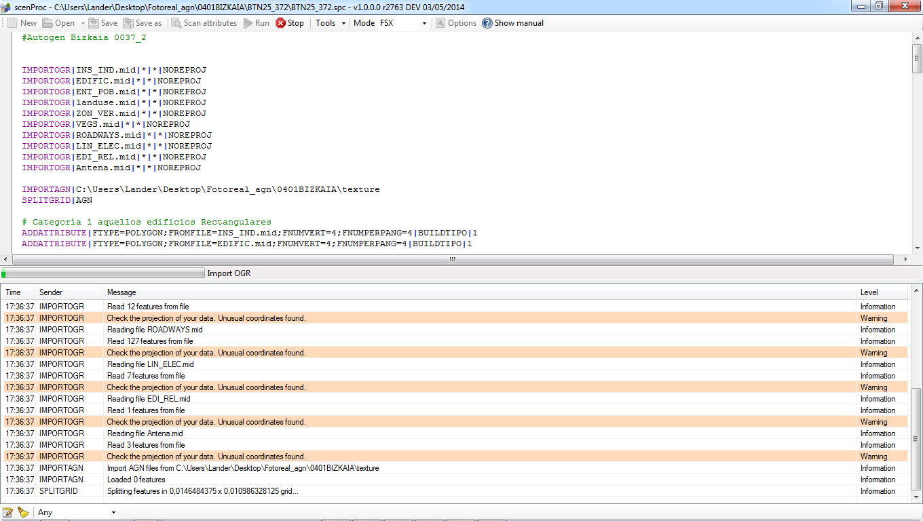Expand the Mode FSX combo box
The width and height of the screenshot is (923, 521).
click(x=424, y=23)
